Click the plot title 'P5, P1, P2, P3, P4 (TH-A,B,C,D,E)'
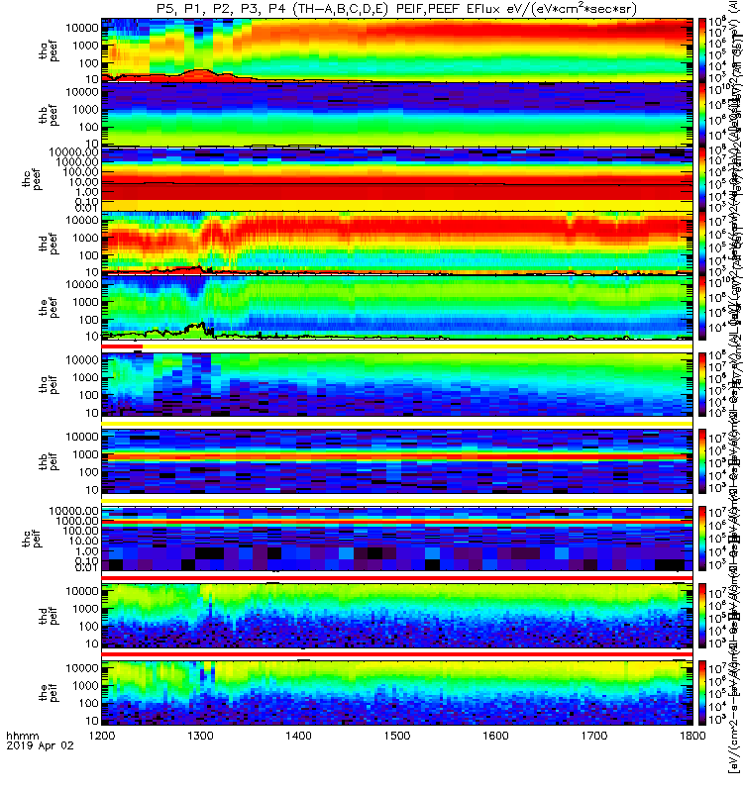 (x=273, y=9)
